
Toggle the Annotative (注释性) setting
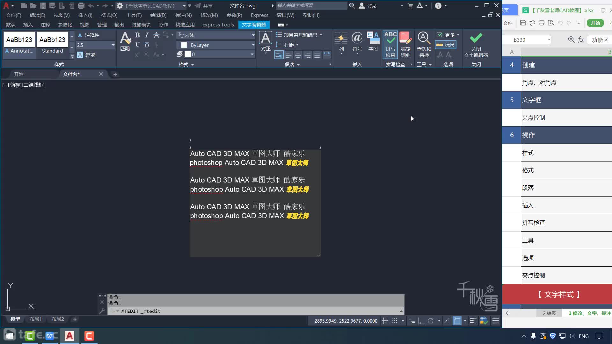89,35
